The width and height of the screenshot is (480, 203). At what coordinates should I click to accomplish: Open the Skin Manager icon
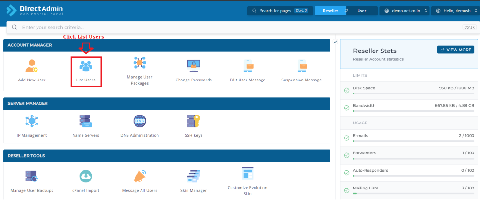coord(194,176)
